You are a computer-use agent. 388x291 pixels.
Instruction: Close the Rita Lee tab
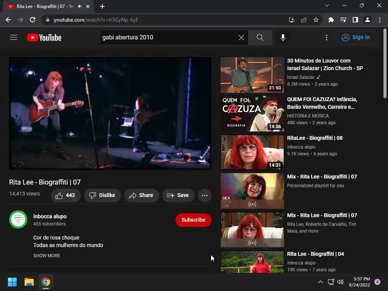coord(88,6)
